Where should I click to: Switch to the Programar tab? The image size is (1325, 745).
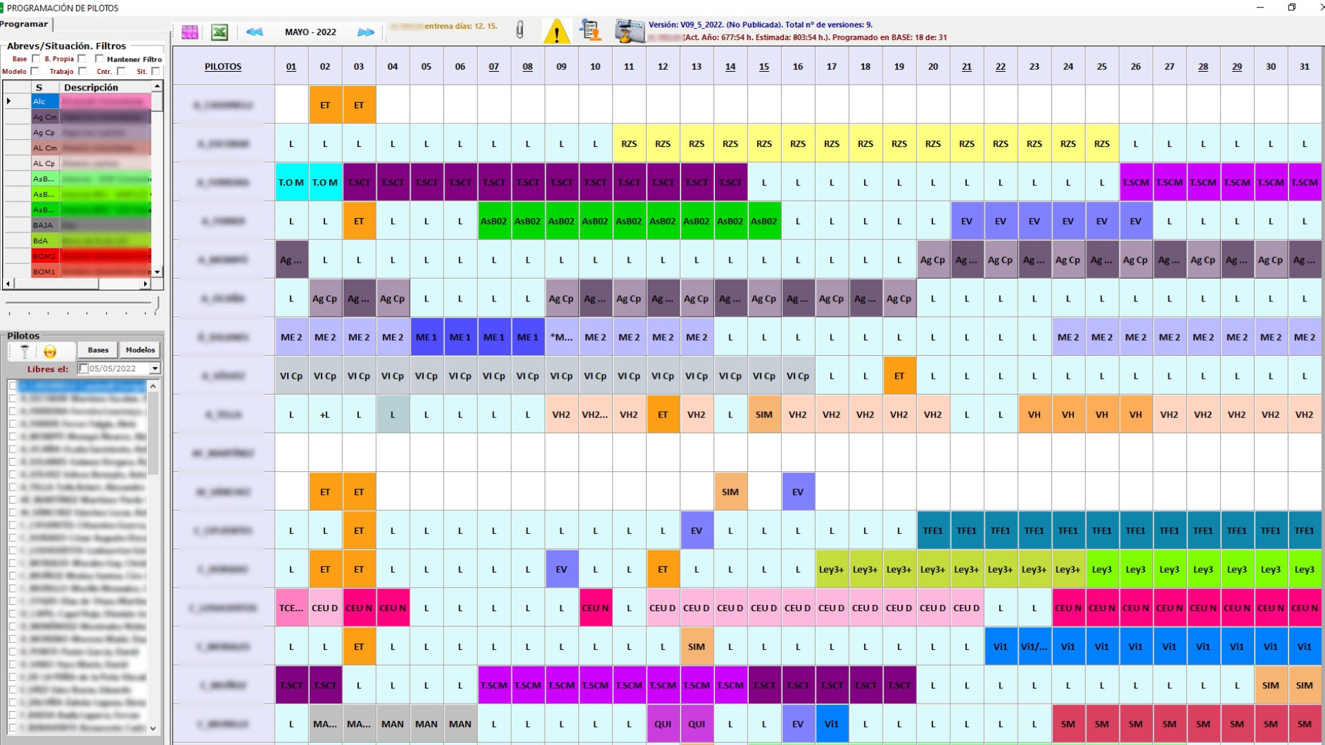24,24
